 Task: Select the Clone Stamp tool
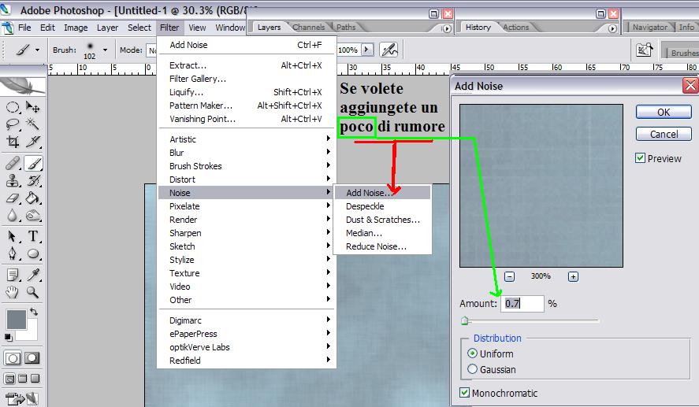click(x=13, y=180)
